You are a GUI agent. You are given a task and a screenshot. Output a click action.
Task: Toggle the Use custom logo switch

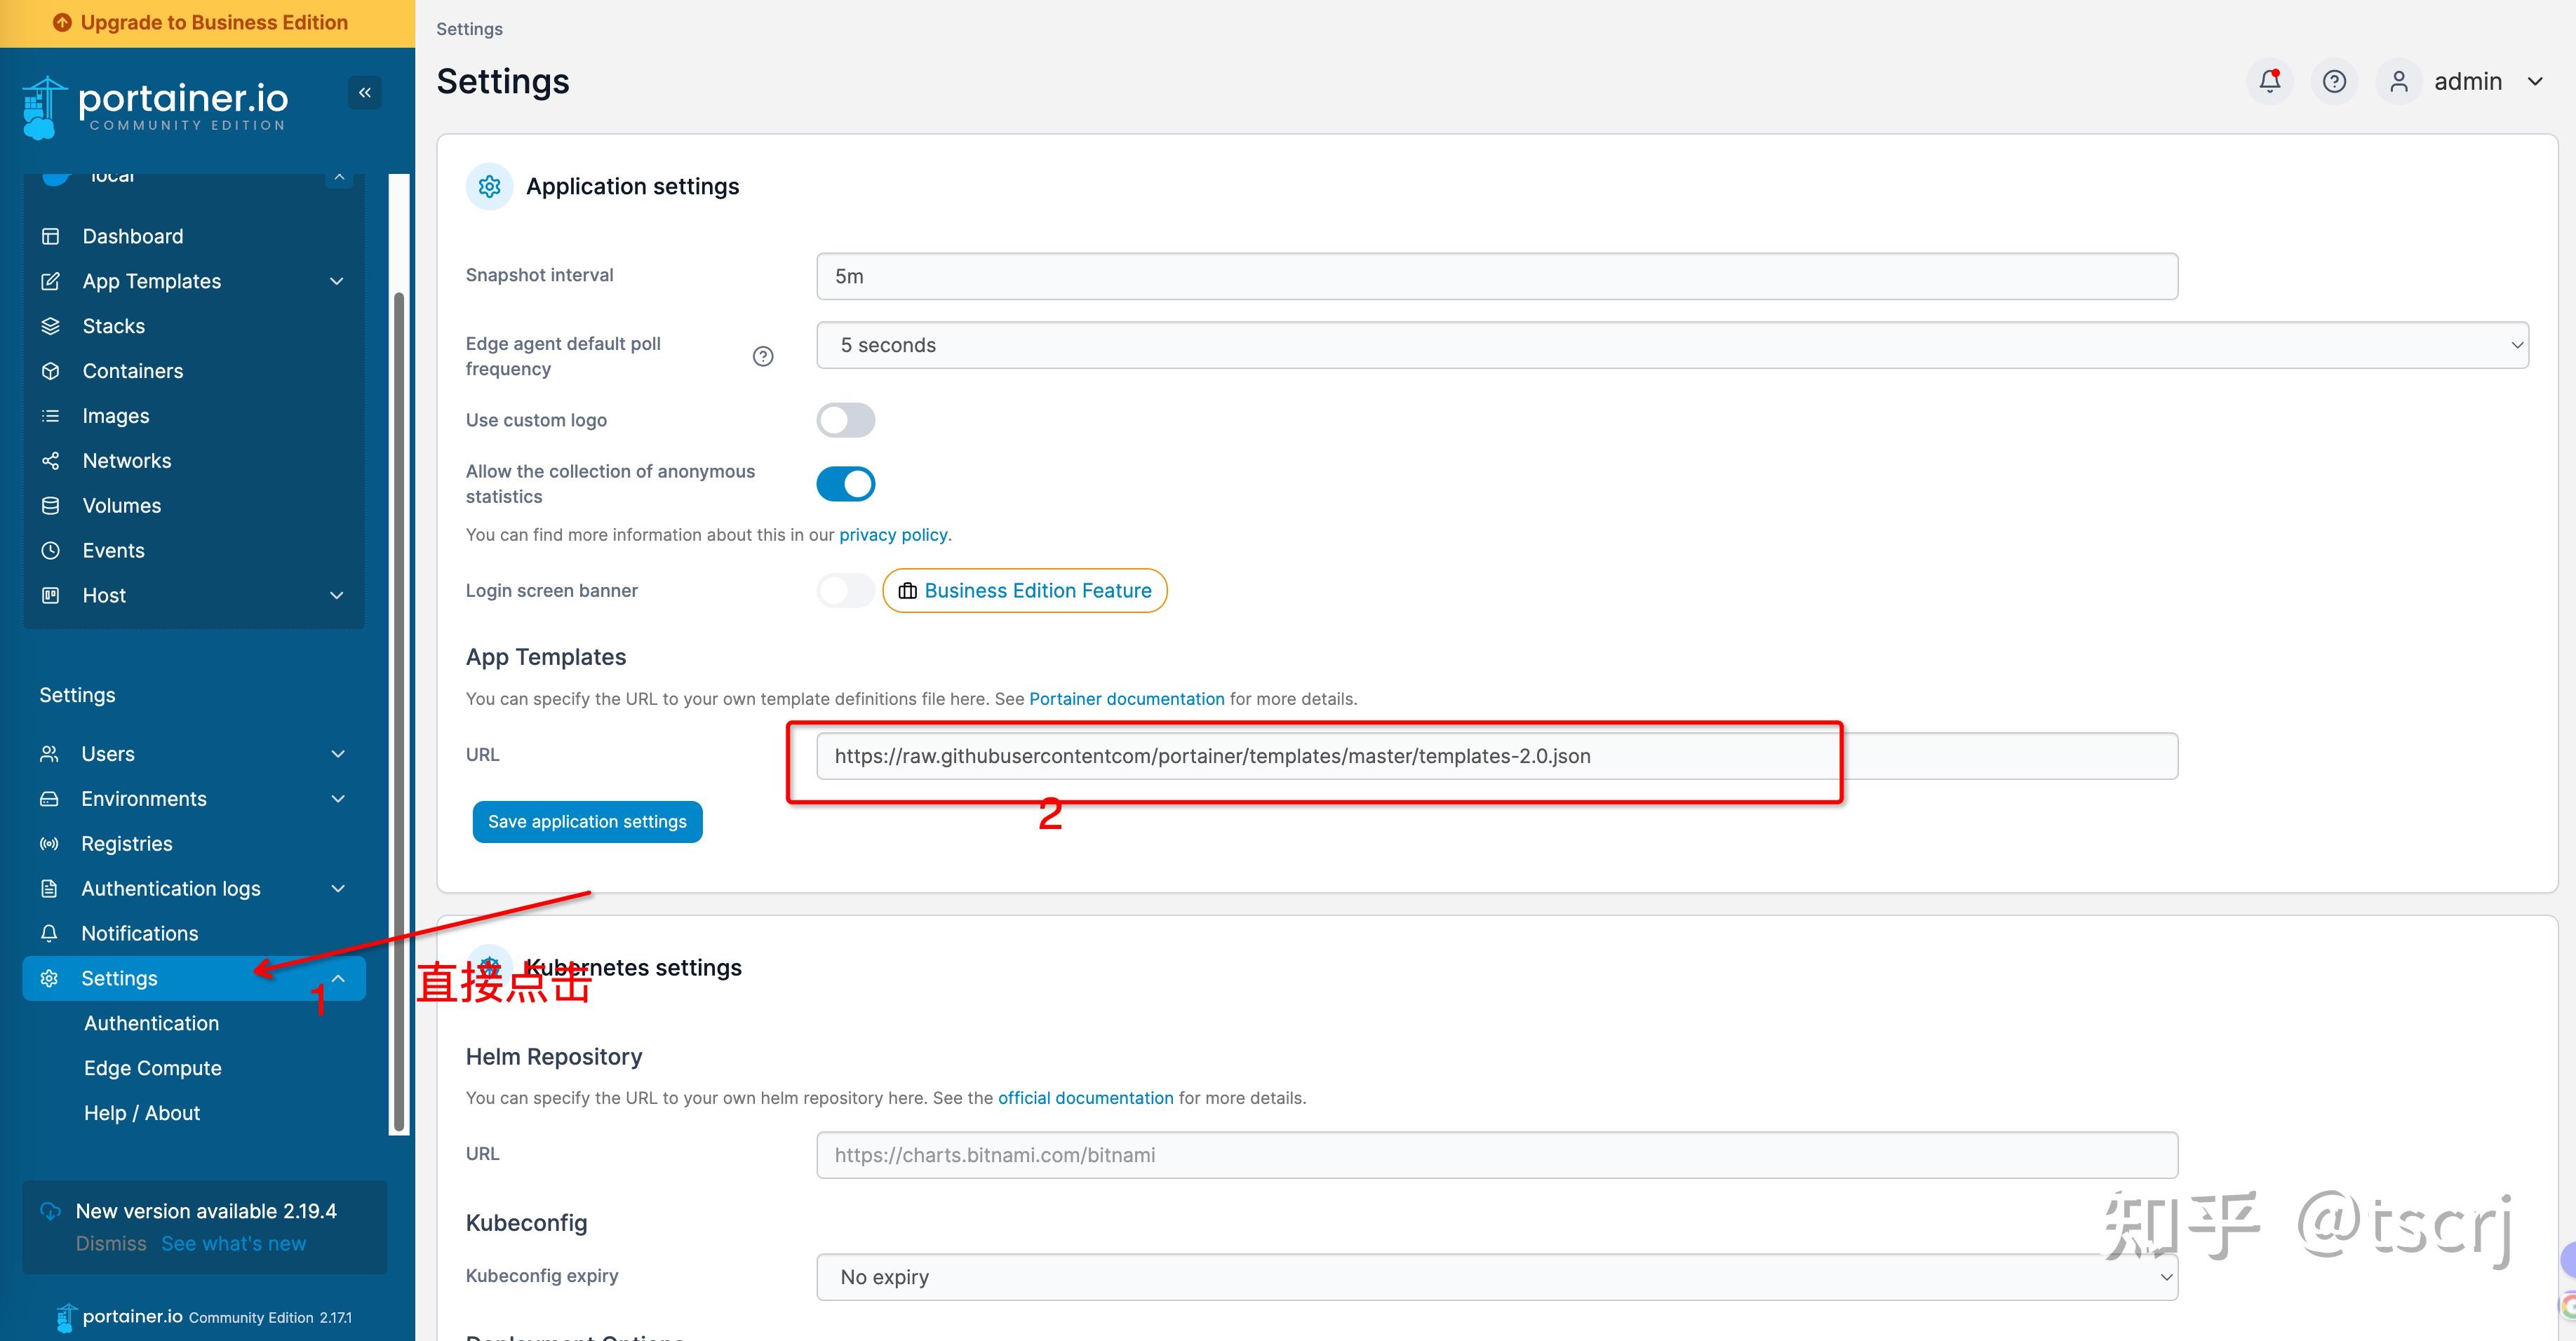(846, 420)
